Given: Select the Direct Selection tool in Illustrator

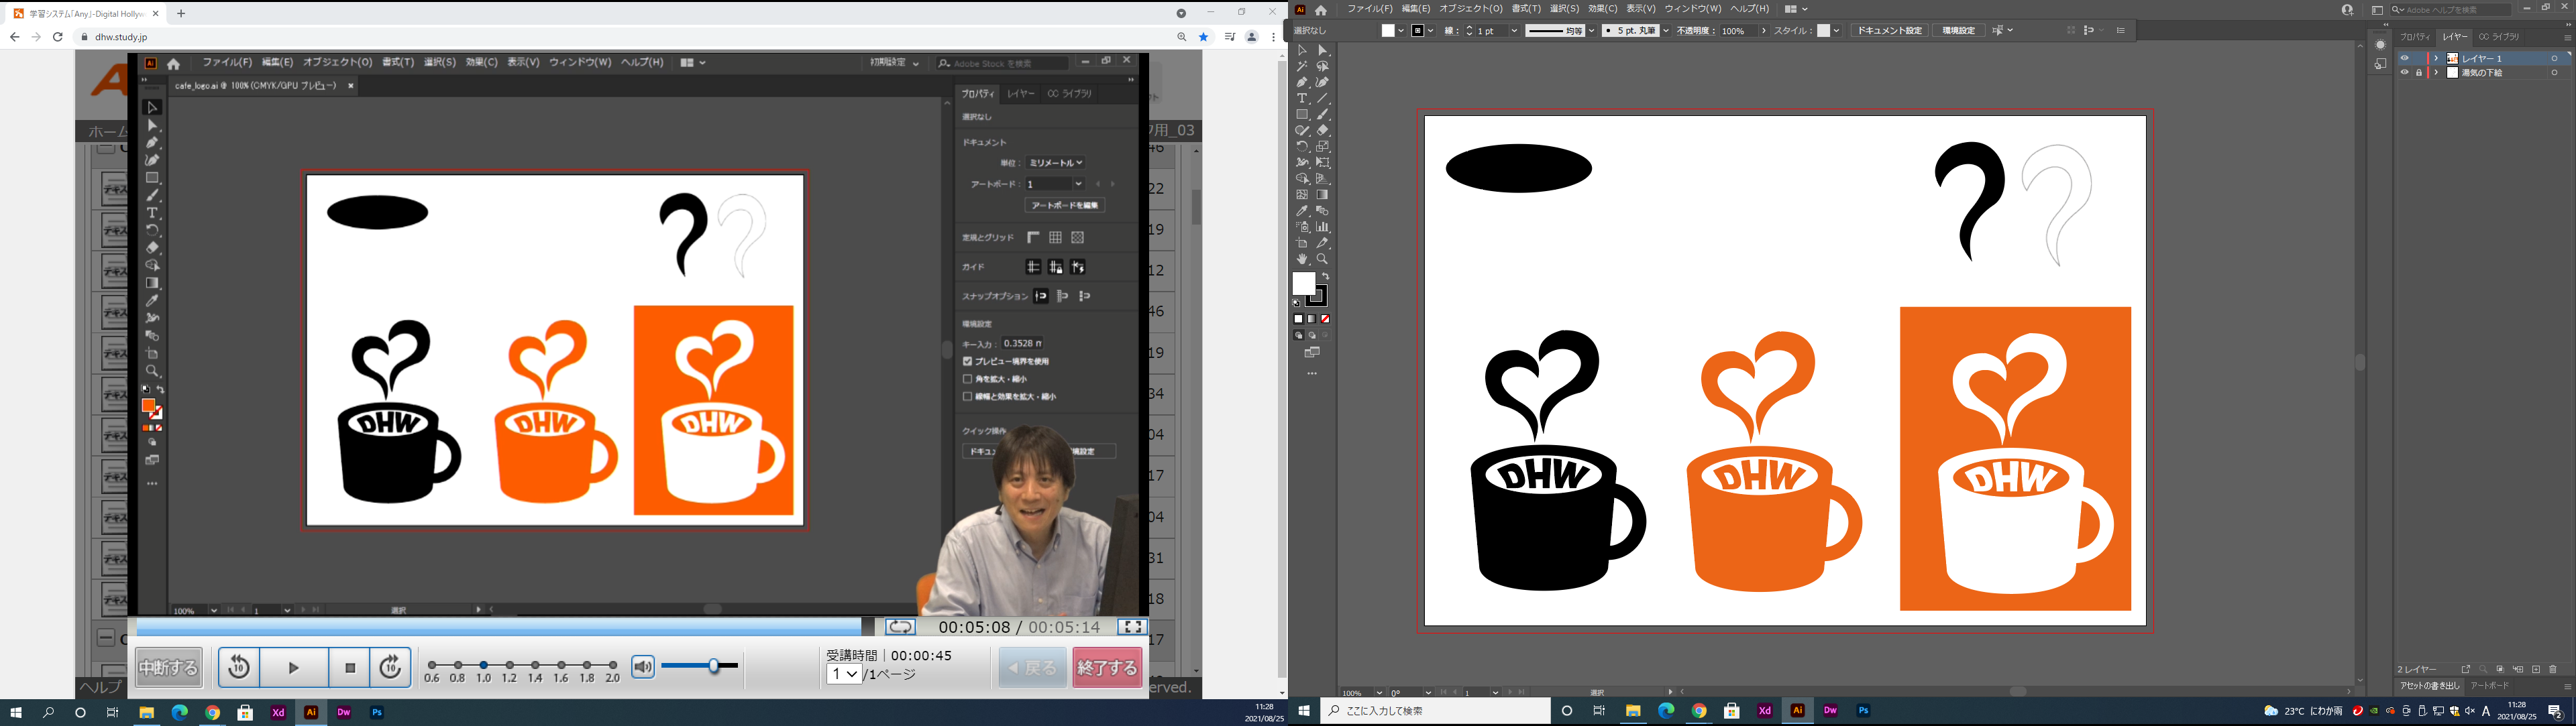Looking at the screenshot, I should (x=1322, y=50).
